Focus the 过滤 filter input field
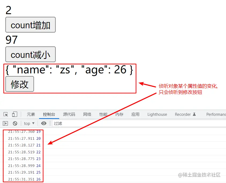 pyautogui.click(x=139, y=124)
